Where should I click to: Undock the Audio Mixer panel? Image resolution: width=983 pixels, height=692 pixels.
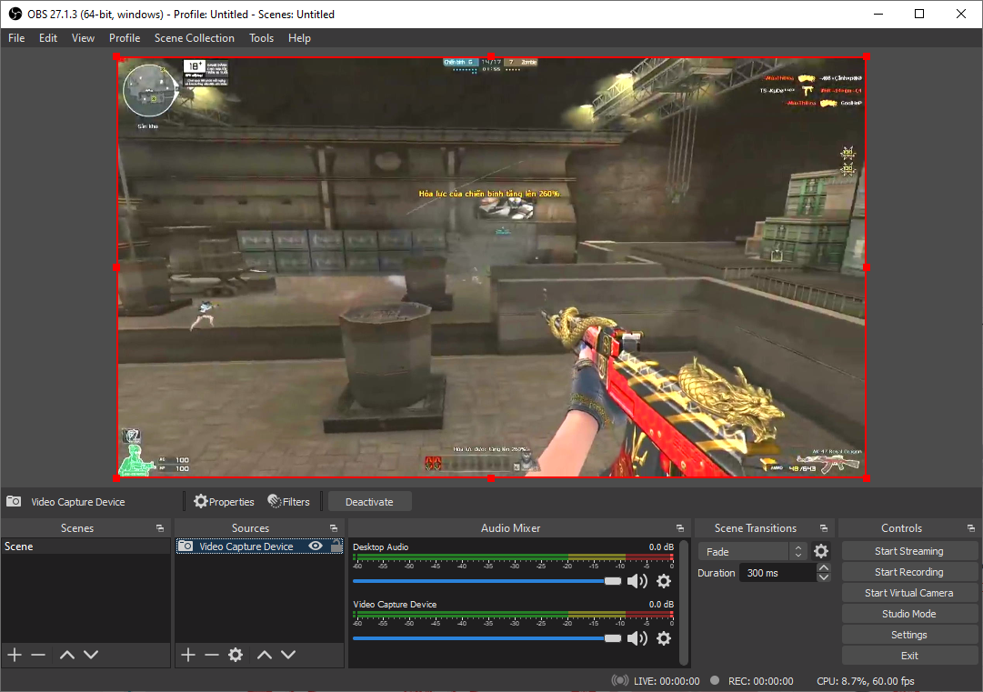coord(680,528)
